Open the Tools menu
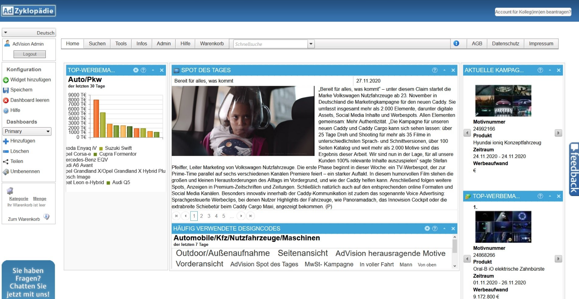Viewport: 579px width, 299px height. click(x=121, y=44)
